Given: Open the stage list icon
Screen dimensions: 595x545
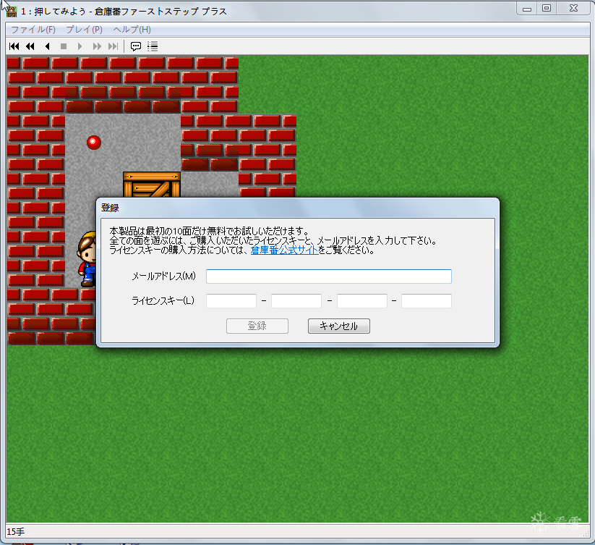Looking at the screenshot, I should (x=153, y=46).
